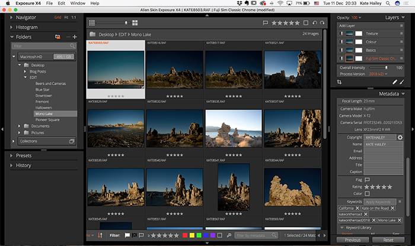Open the keyword filter key icon
Image resolution: width=415 pixels, height=246 pixels.
pos(229,235)
